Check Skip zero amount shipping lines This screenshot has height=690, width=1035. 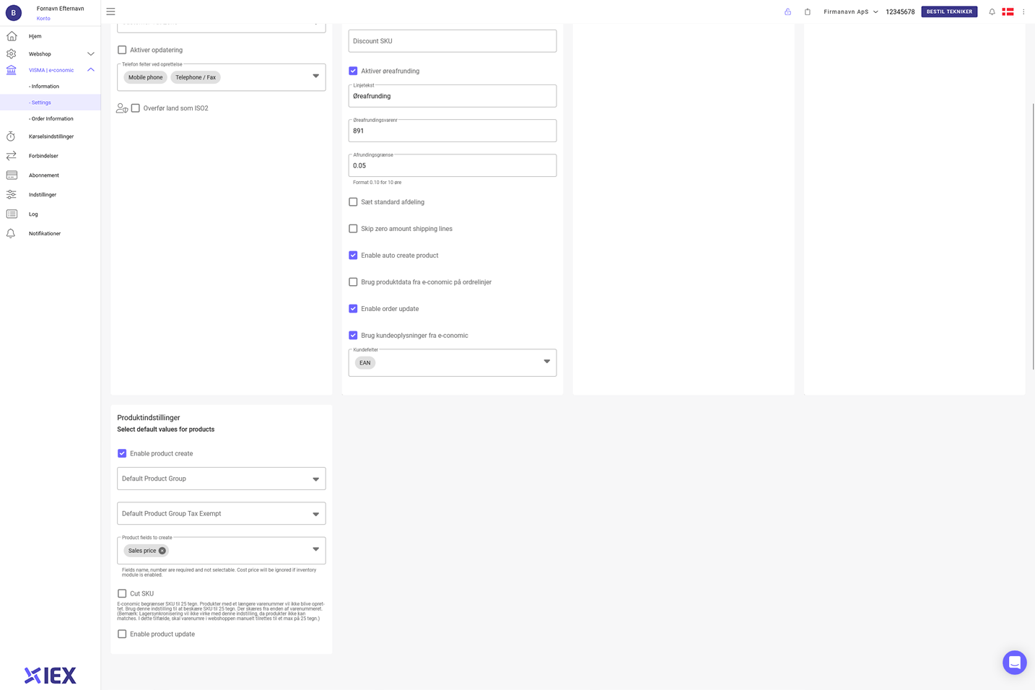pos(353,228)
